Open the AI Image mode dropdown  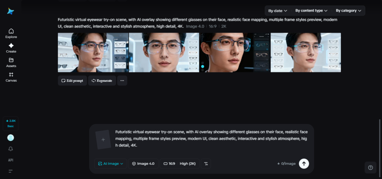pos(110,164)
